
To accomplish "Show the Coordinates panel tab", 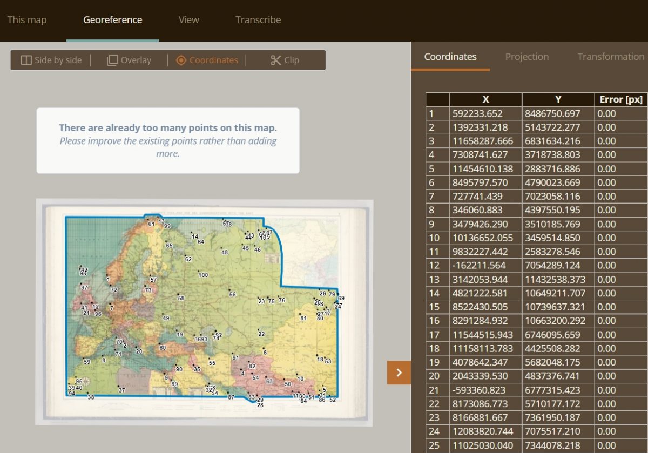I will point(450,56).
